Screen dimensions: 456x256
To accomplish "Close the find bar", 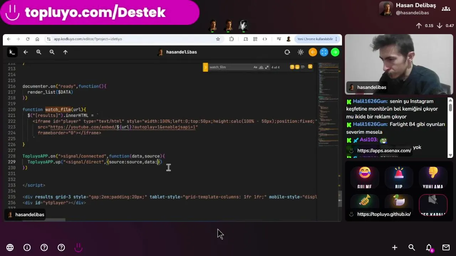I will pyautogui.click(x=310, y=66).
